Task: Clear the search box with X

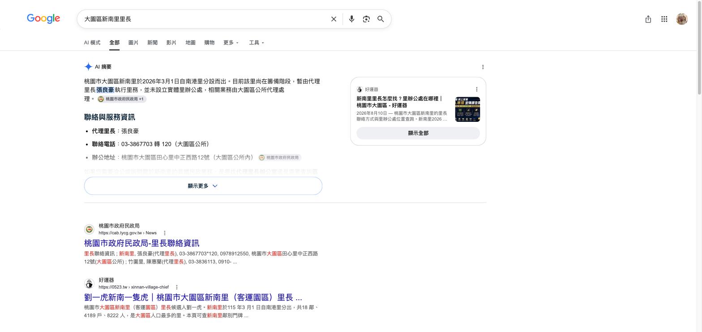Action: [334, 19]
